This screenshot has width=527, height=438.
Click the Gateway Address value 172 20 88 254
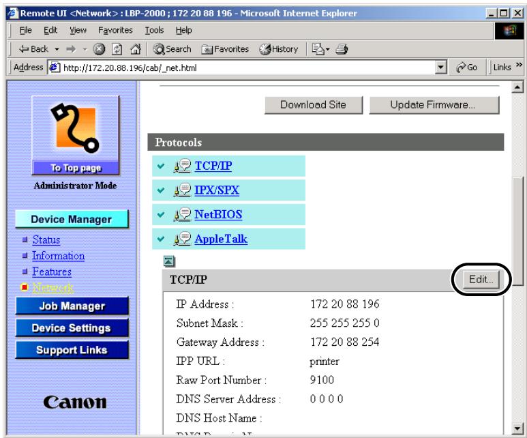coord(345,342)
